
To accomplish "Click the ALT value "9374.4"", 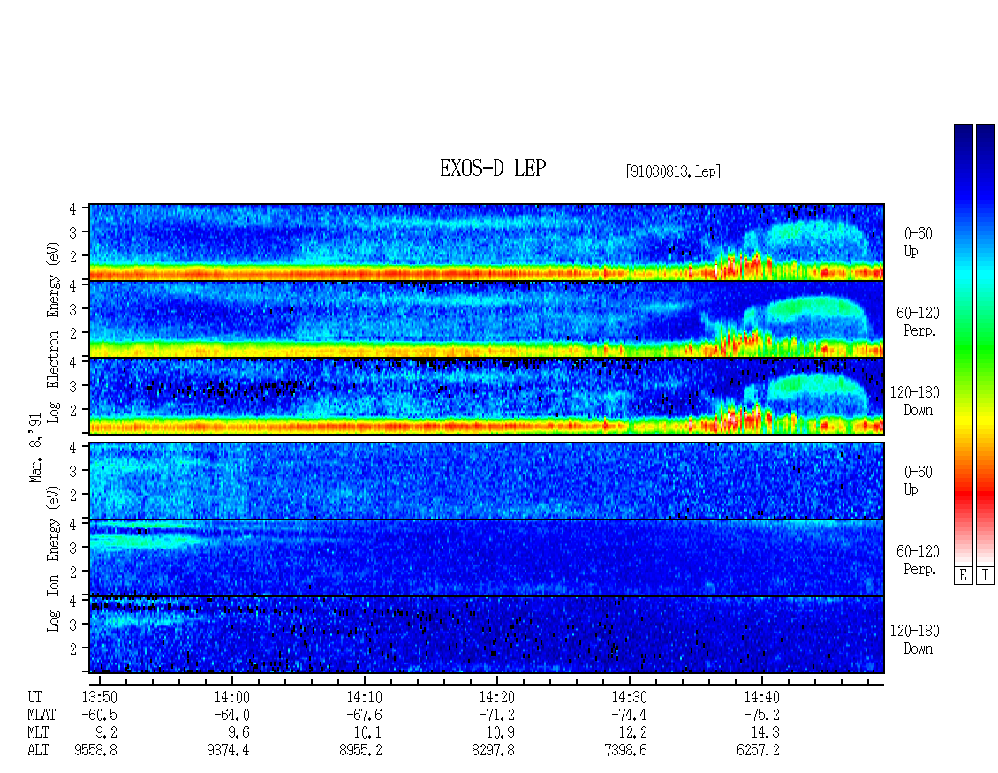I will [x=229, y=751].
